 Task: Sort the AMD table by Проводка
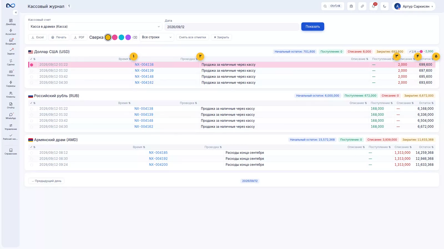tap(213, 147)
